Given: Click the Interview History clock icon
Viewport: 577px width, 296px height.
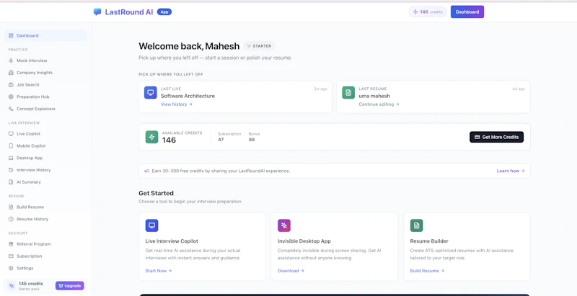Looking at the screenshot, I should [11, 170].
